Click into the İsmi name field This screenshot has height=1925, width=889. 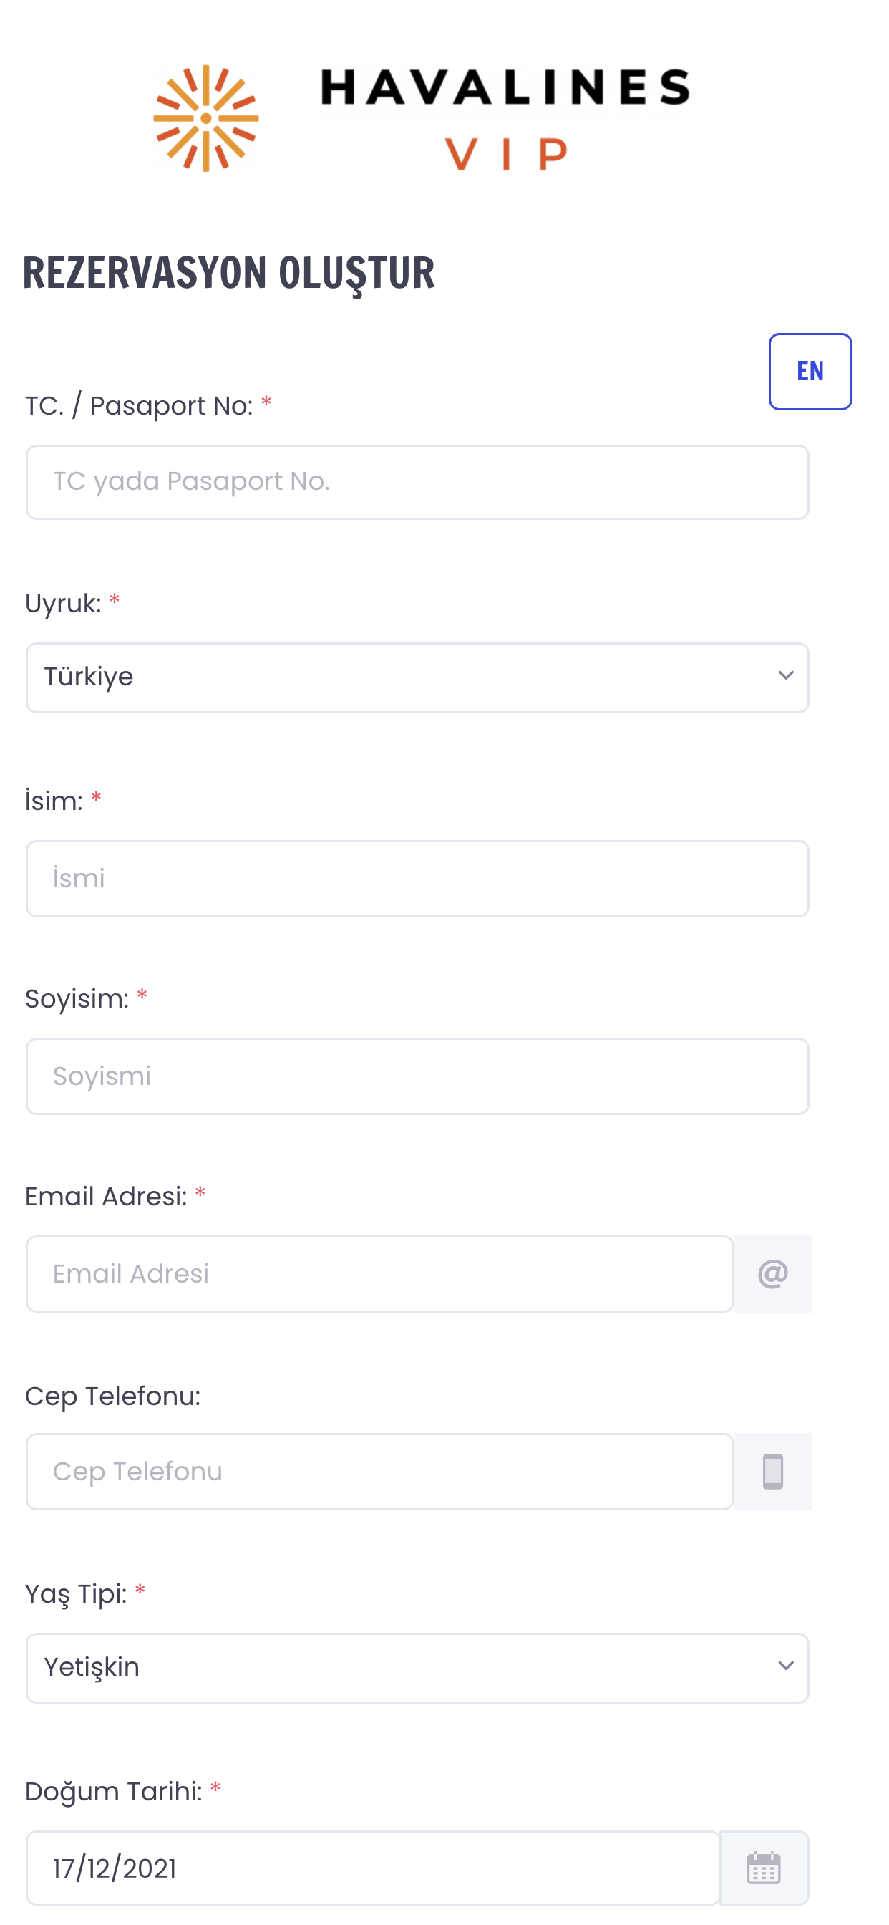point(417,878)
